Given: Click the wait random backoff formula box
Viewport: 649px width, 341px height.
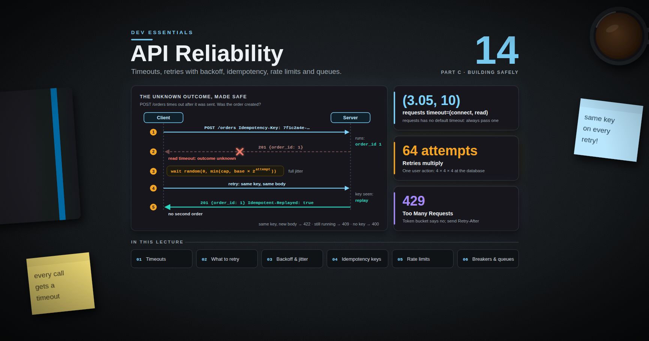Looking at the screenshot, I should pos(225,171).
